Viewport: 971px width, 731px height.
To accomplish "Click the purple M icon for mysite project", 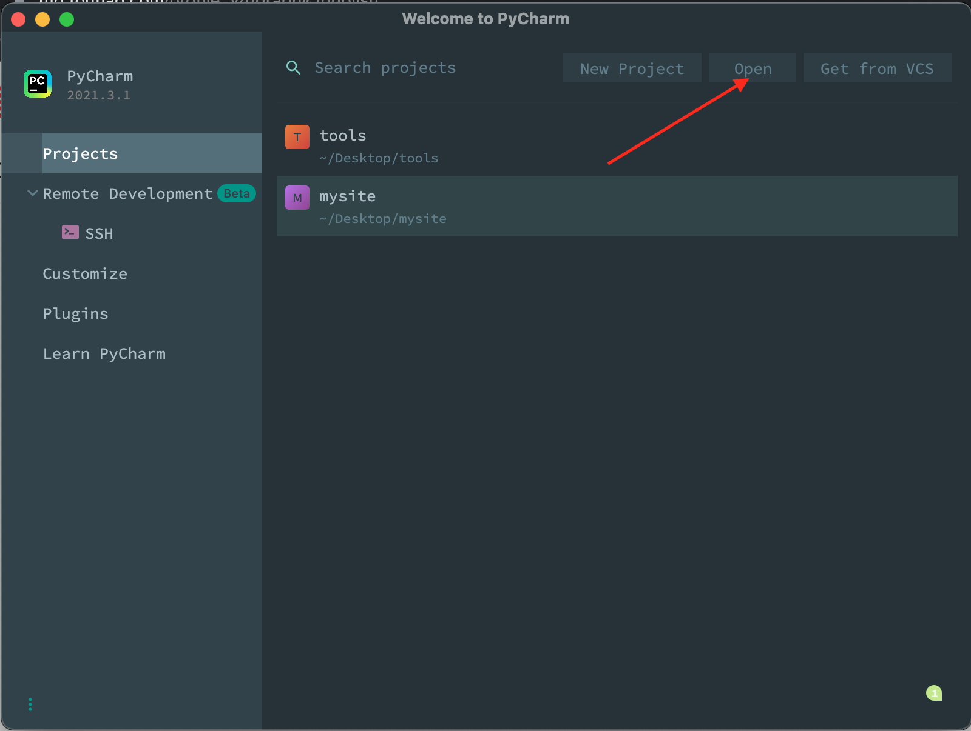I will point(297,198).
